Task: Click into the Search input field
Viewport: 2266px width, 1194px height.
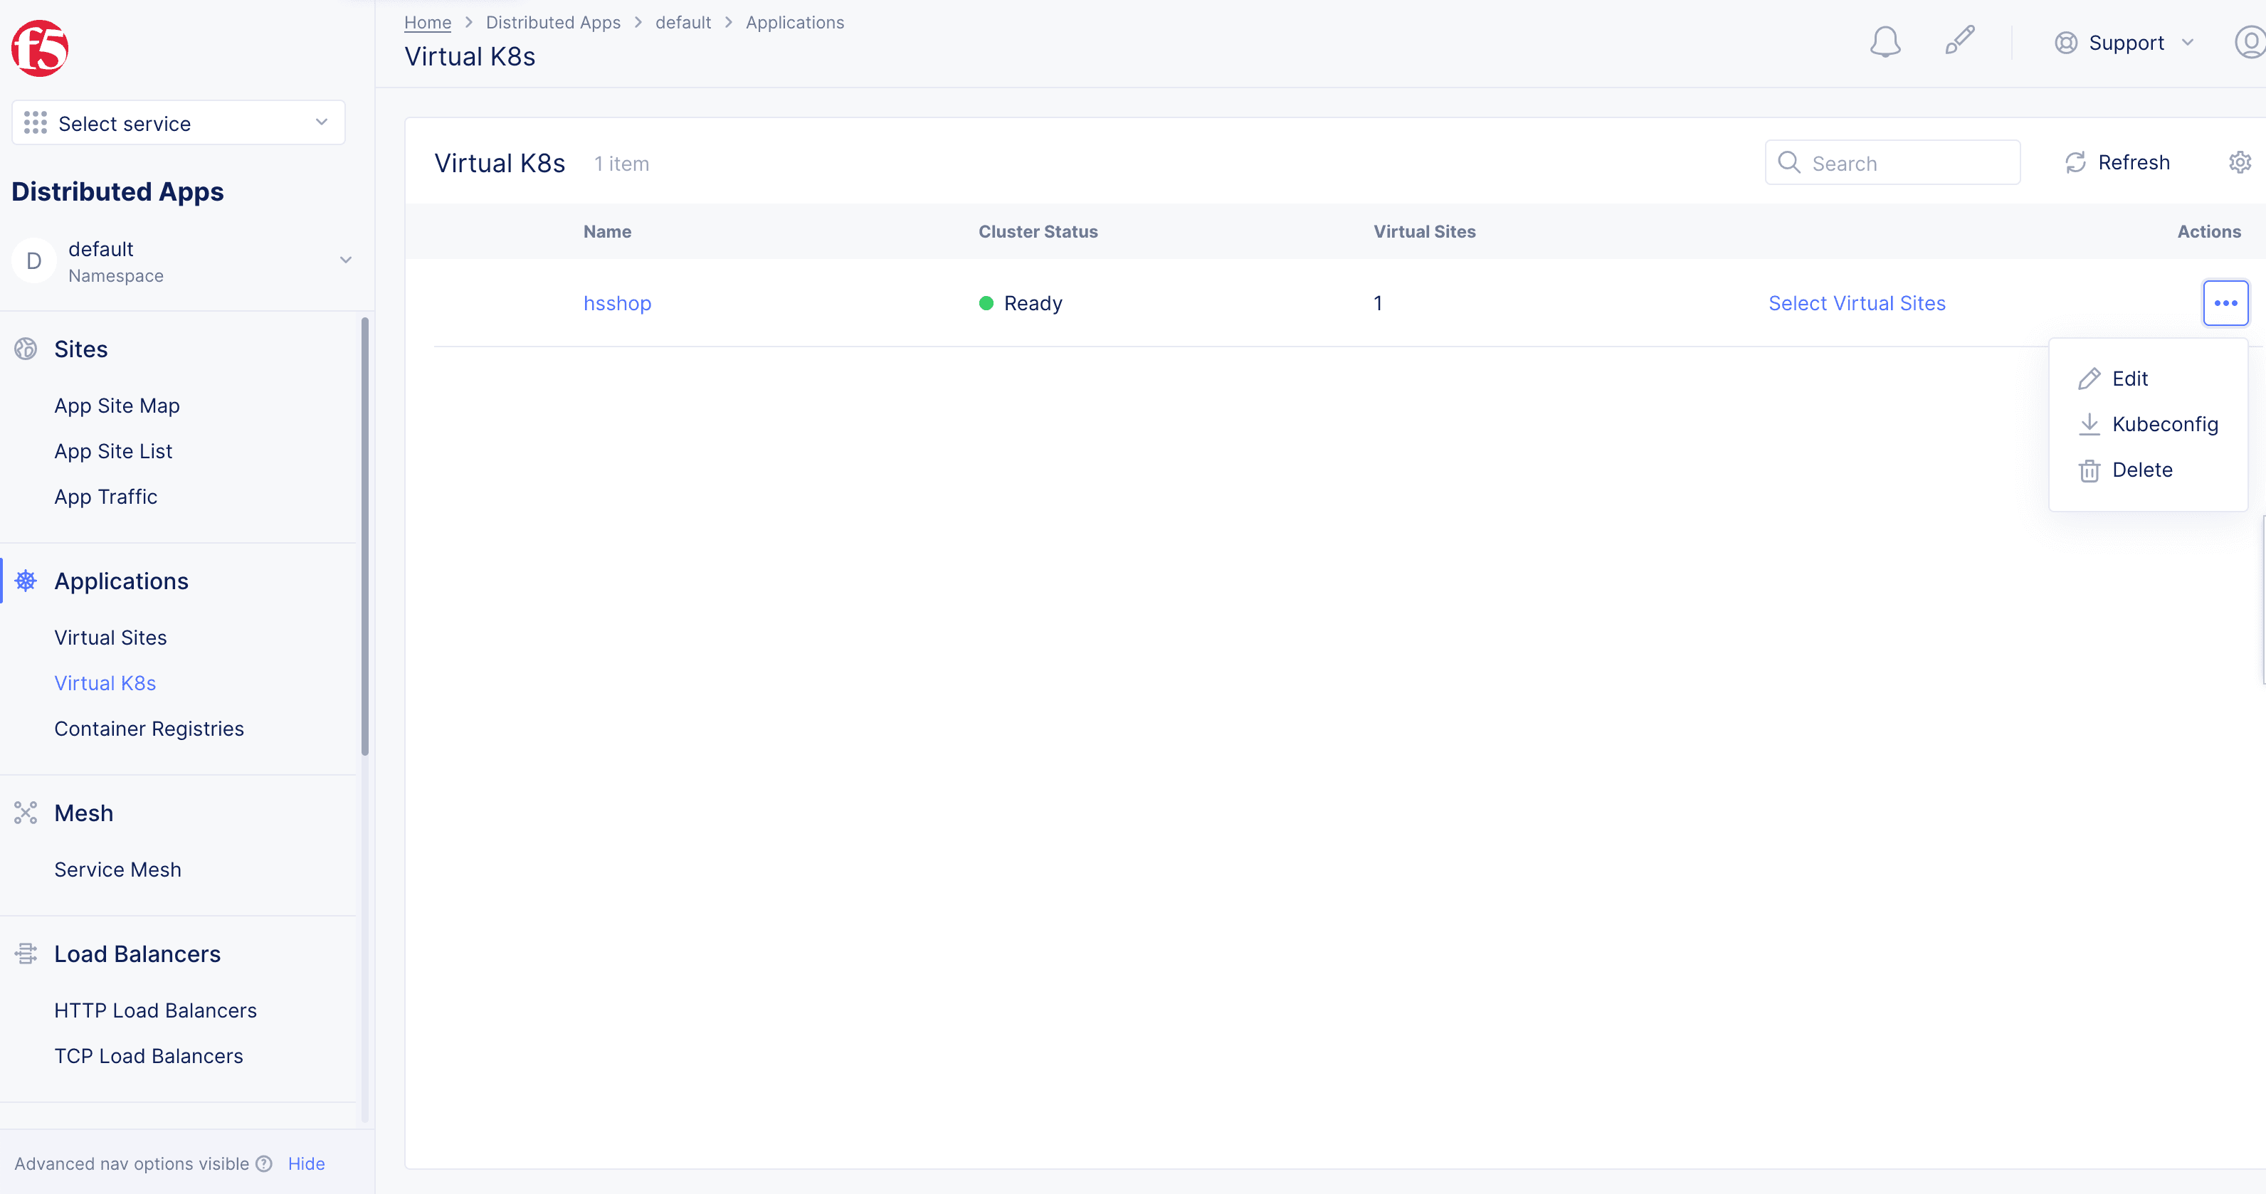Action: 1905,164
